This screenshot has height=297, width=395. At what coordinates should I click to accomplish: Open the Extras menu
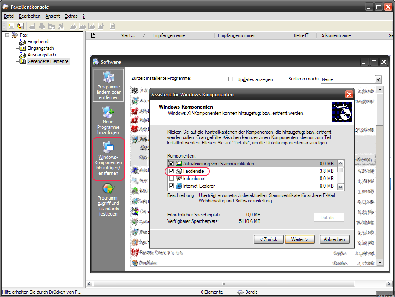[x=71, y=16]
